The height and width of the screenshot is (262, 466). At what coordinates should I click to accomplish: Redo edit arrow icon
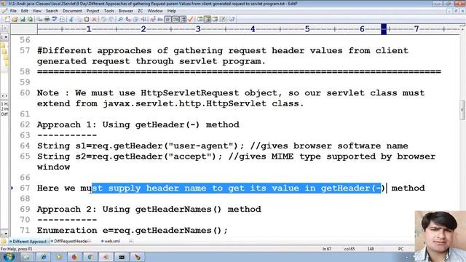click(x=111, y=20)
